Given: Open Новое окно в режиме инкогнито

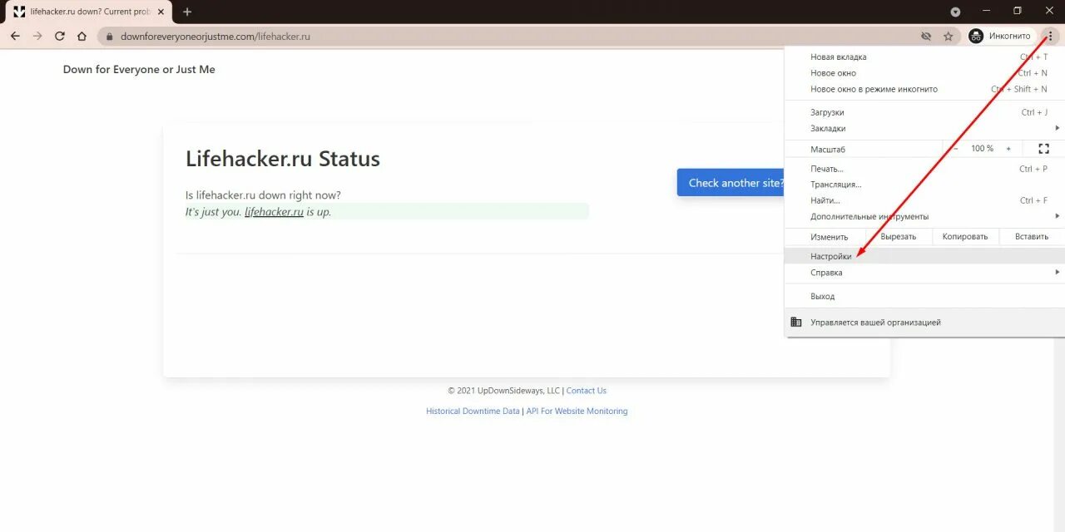Looking at the screenshot, I should [x=924, y=89].
